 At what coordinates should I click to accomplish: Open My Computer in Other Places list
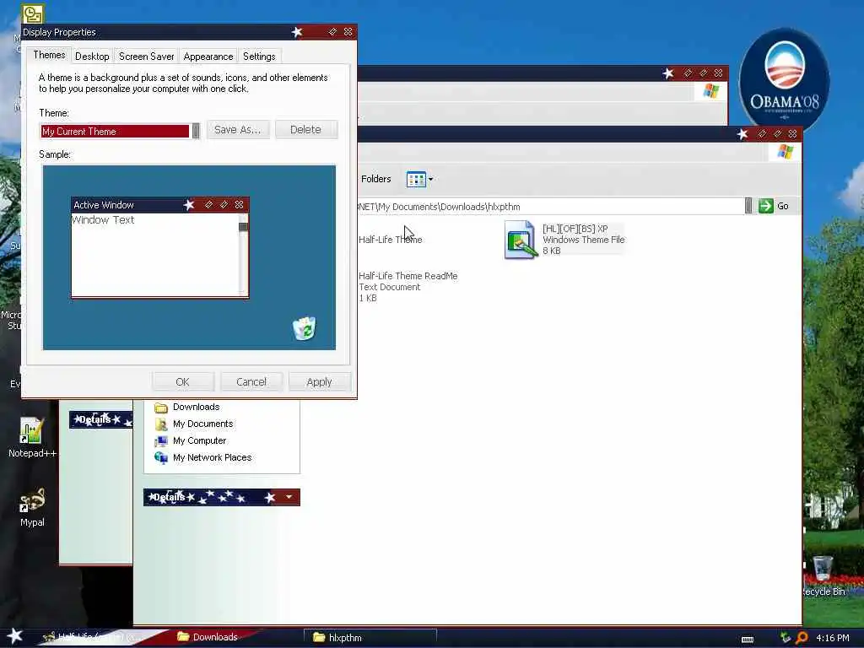pos(199,440)
